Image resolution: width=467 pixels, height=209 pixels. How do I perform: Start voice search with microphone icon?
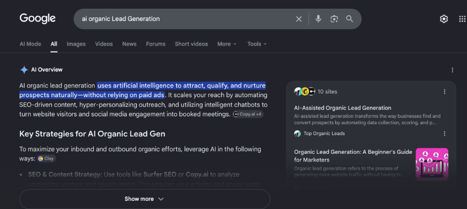318,19
